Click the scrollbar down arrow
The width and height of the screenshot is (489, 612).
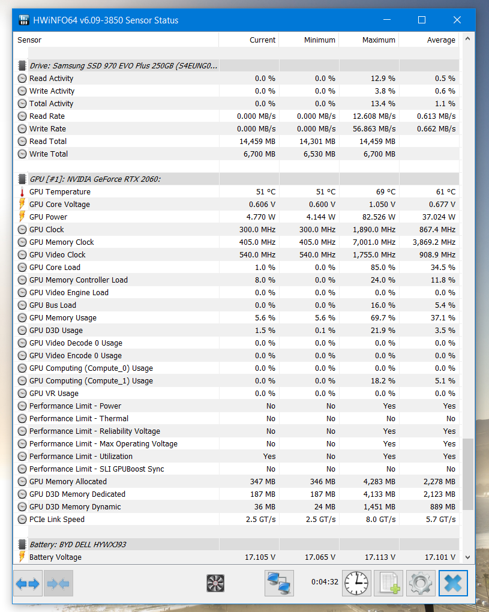467,557
